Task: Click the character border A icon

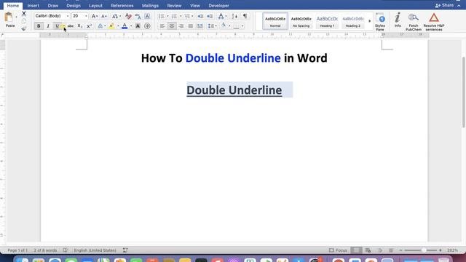Action: coord(147,16)
